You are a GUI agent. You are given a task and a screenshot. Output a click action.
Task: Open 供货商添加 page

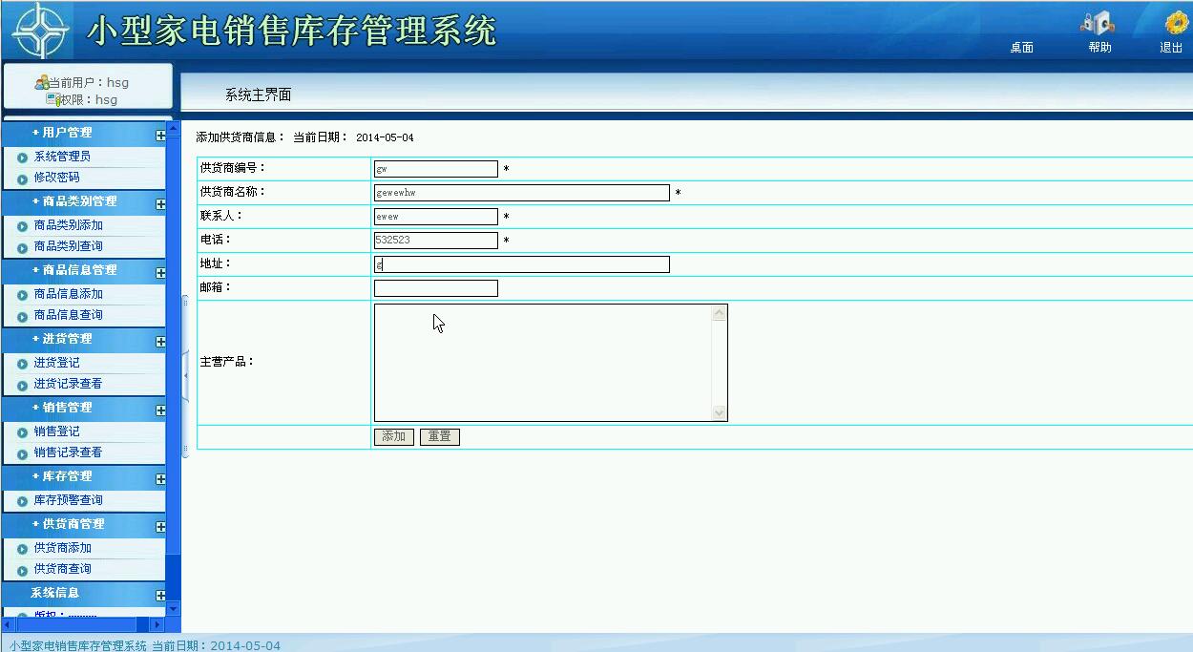click(x=62, y=548)
